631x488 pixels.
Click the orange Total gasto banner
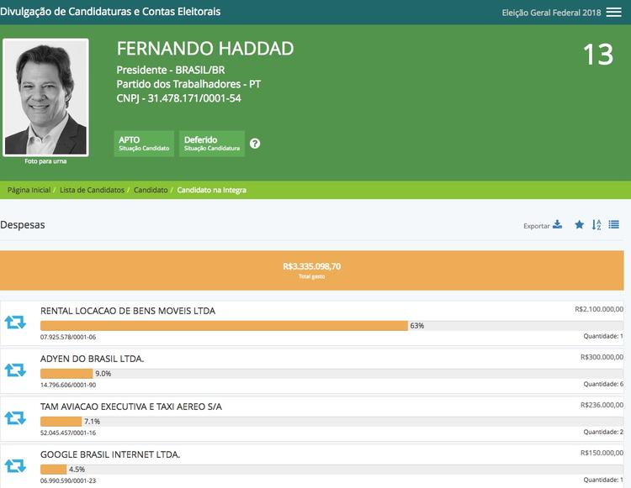point(312,270)
